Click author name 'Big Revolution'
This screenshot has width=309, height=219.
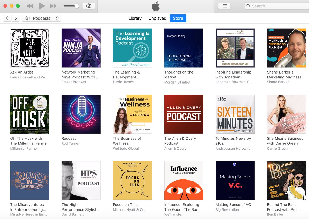[227, 210]
